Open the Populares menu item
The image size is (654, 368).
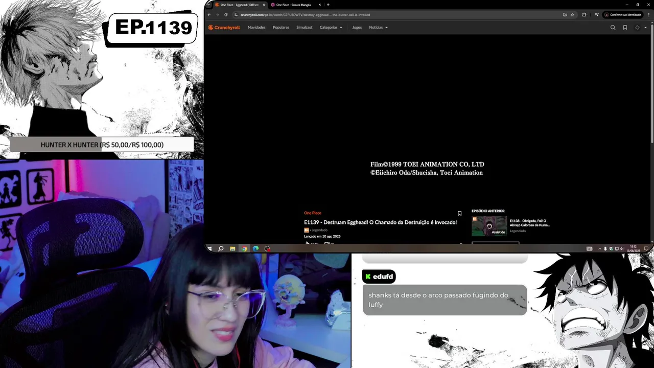click(x=281, y=28)
